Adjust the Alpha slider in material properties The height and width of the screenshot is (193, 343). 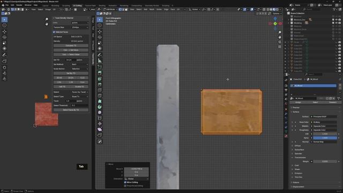(325, 138)
